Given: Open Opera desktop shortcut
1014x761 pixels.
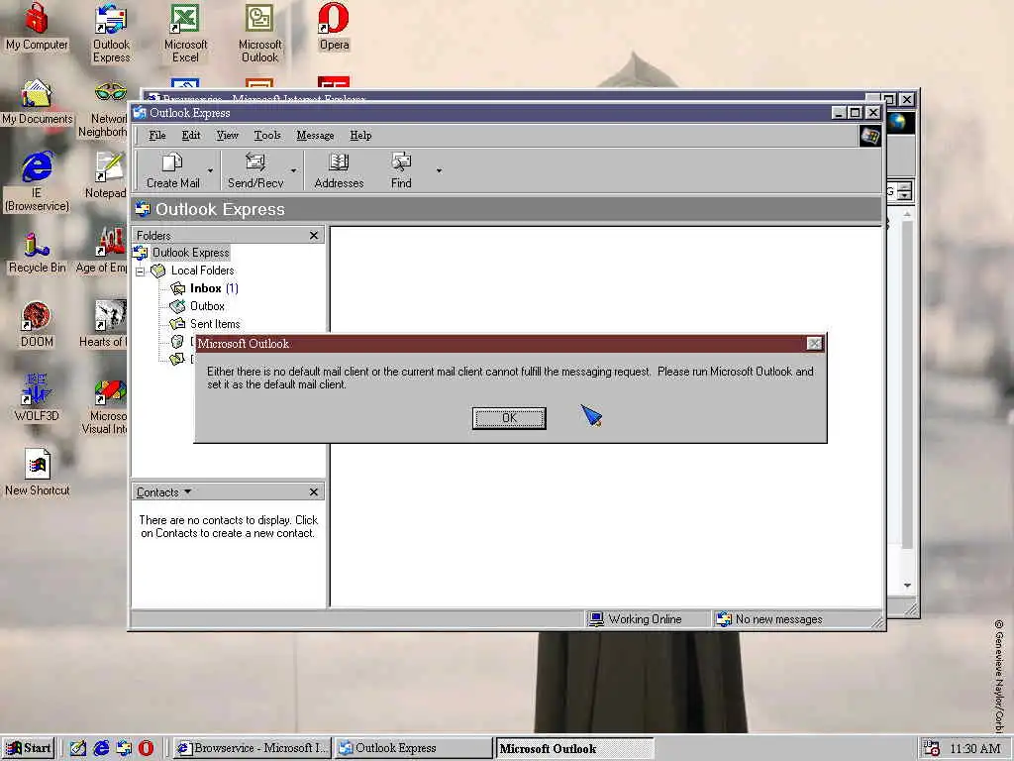Looking at the screenshot, I should [334, 27].
